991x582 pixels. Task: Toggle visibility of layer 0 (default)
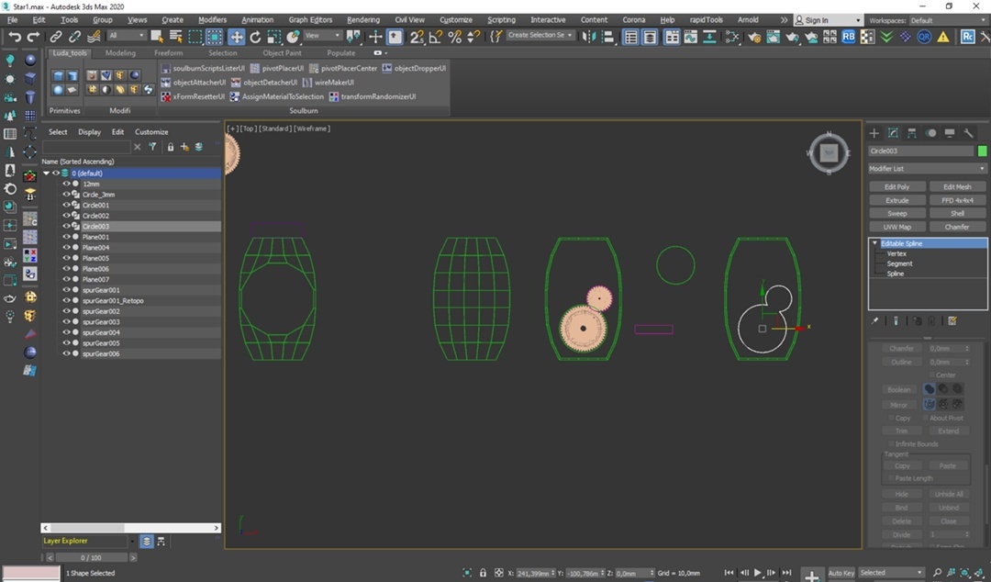[56, 173]
